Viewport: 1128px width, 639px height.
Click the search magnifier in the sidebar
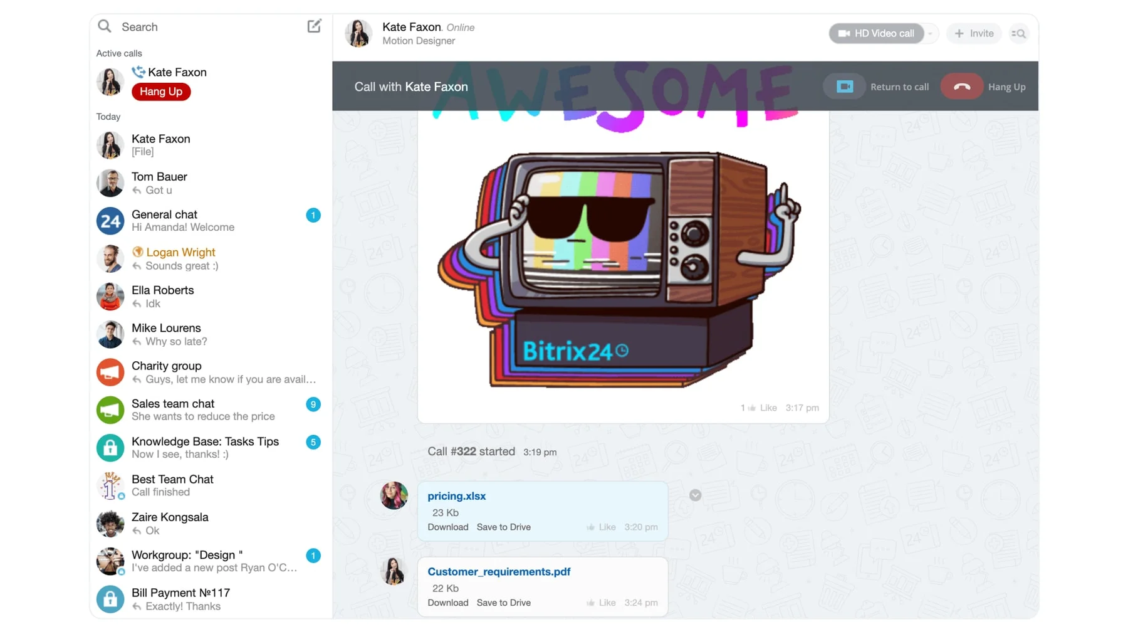(104, 26)
